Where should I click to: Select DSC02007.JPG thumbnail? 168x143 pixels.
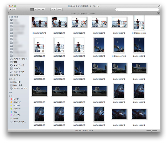119,45
